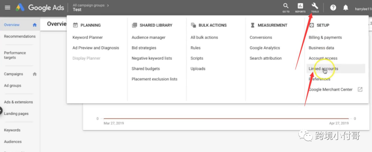Image resolution: width=372 pixels, height=152 pixels.
Task: Open the Help question mark icon
Action: click(x=333, y=8)
